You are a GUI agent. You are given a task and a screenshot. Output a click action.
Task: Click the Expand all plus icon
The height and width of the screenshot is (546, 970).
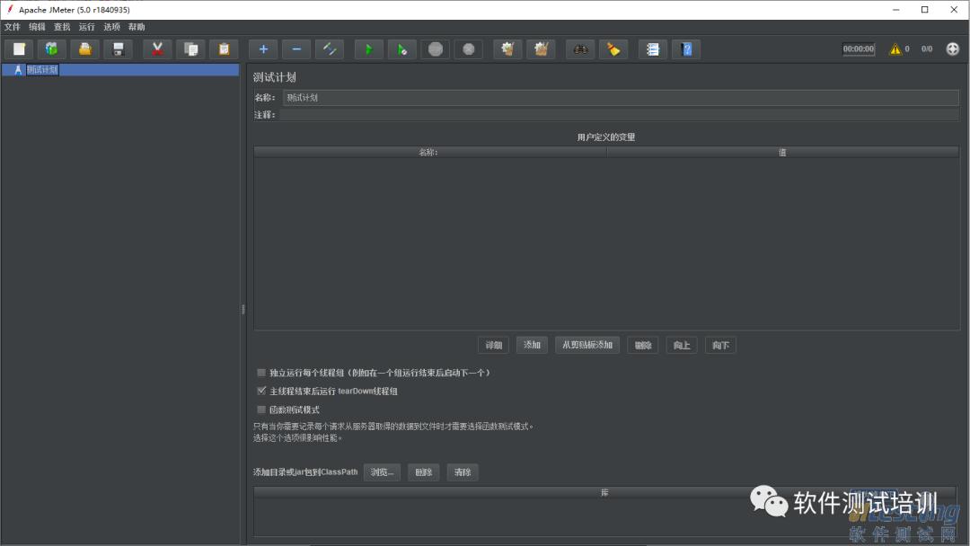tap(263, 49)
